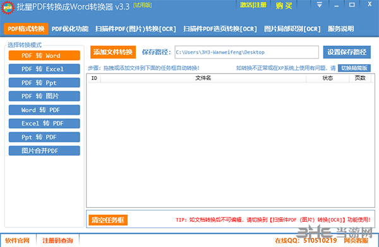This screenshot has width=379, height=247.
Task: Open 软件官网 link at bottom
Action: point(18,241)
